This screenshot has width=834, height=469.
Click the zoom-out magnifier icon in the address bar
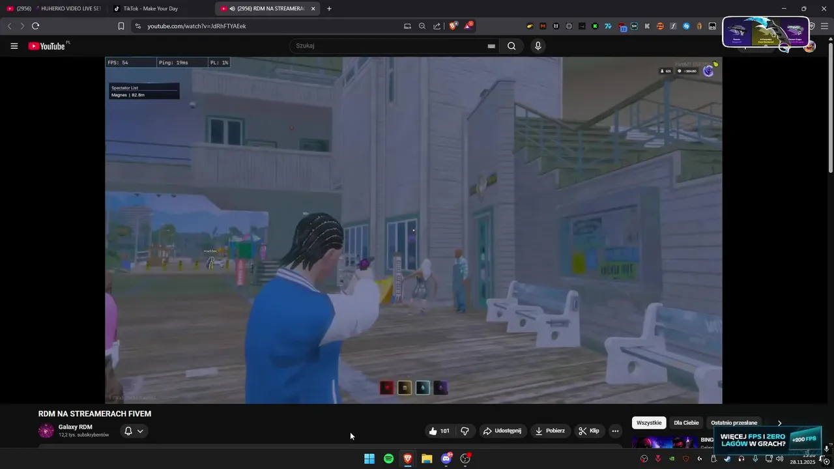click(422, 26)
